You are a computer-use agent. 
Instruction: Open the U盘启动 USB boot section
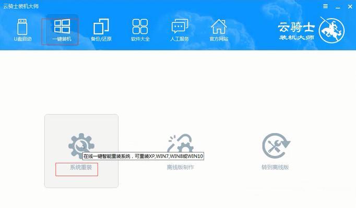pos(22,30)
